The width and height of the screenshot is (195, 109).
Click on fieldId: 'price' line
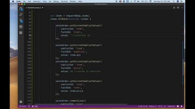(x=72, y=68)
